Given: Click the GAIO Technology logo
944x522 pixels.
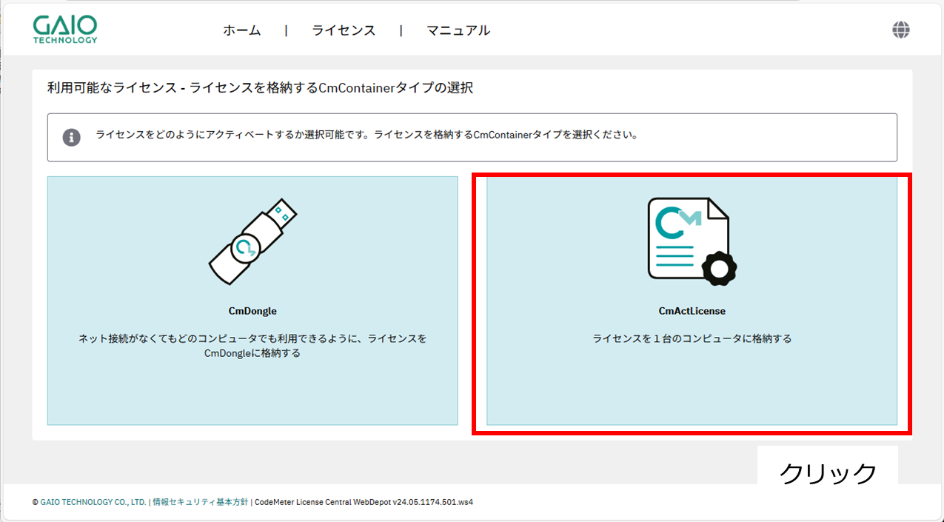Looking at the screenshot, I should tap(65, 30).
